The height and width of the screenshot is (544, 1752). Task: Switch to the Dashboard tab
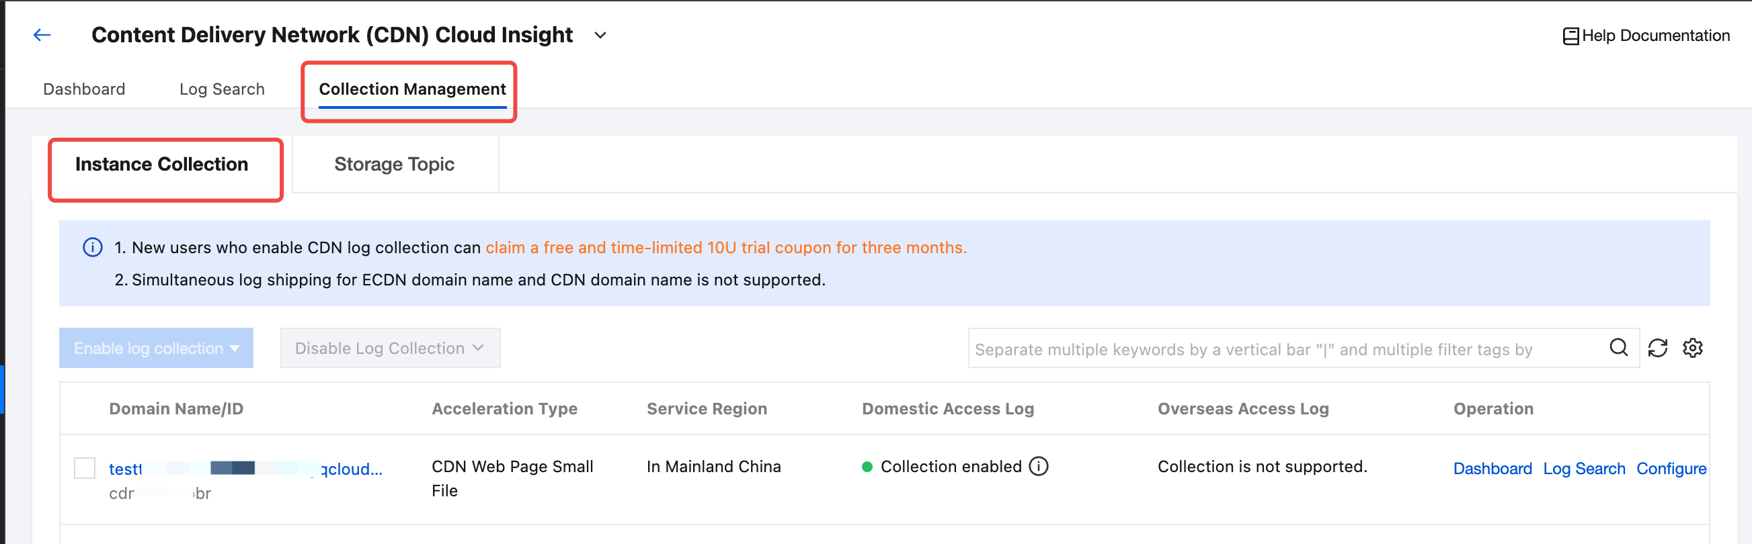(x=84, y=89)
